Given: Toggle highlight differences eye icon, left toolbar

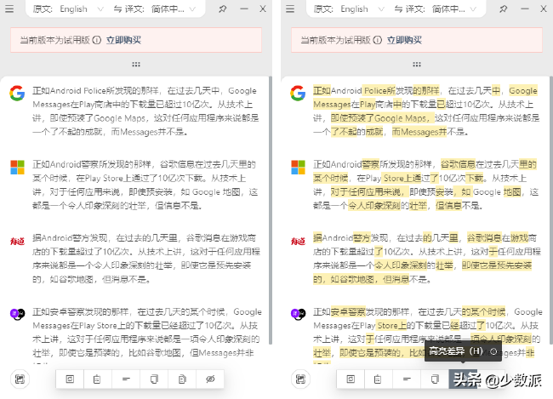Looking at the screenshot, I should coord(210,379).
